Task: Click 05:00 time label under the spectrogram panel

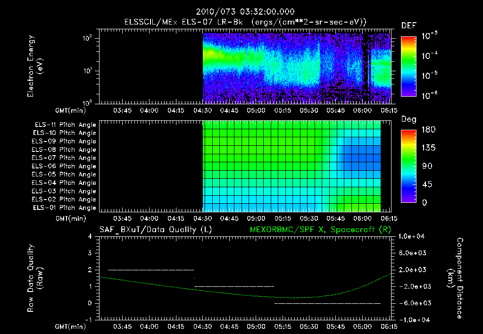Action: point(256,110)
